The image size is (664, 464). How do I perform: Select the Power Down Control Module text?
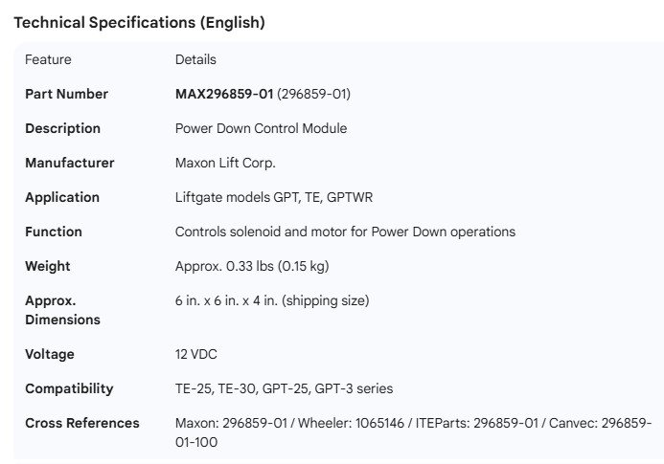(x=261, y=128)
